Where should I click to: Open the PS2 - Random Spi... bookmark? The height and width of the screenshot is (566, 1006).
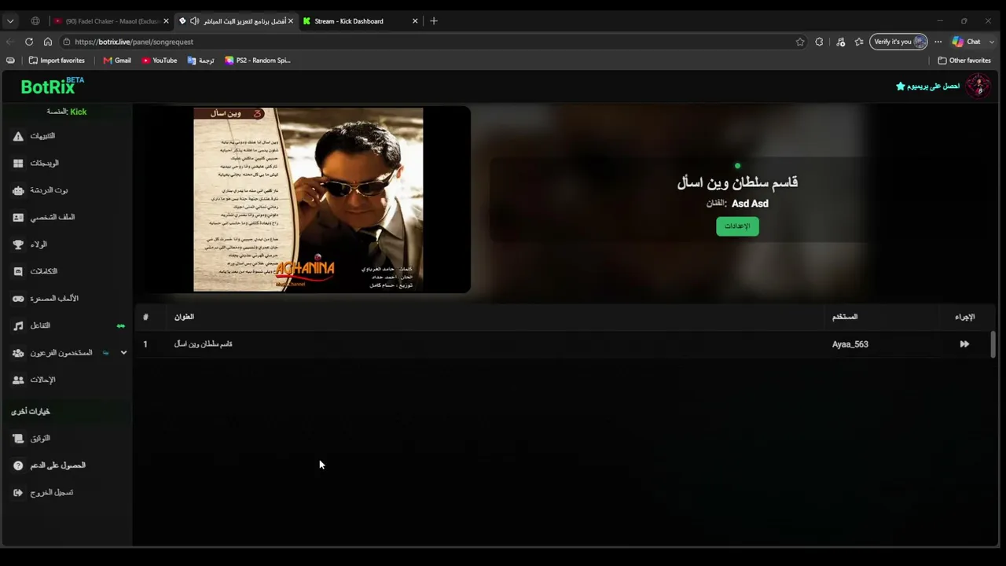pyautogui.click(x=258, y=61)
